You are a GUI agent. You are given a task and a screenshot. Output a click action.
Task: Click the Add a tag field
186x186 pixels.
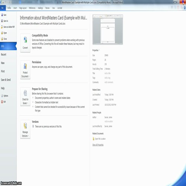pos(107,78)
